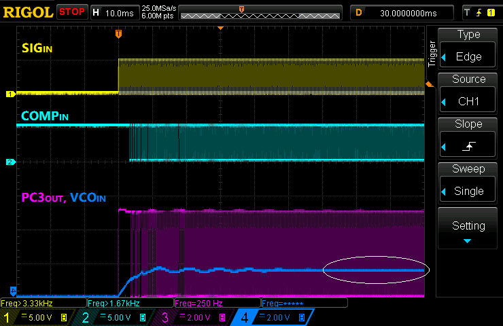The height and width of the screenshot is (326, 503).
Task: Click the rising edge Slope icon
Action: point(468,146)
